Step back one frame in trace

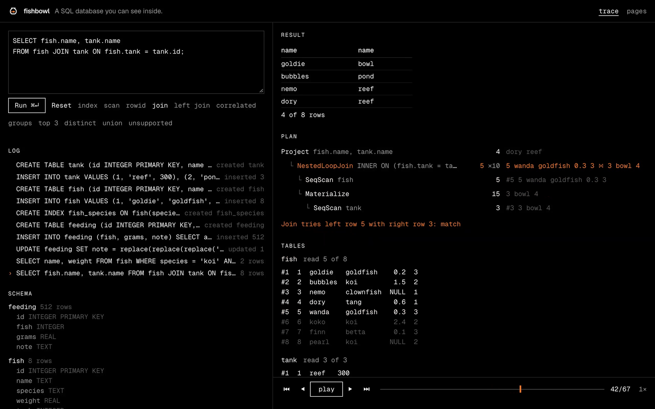[x=303, y=389]
